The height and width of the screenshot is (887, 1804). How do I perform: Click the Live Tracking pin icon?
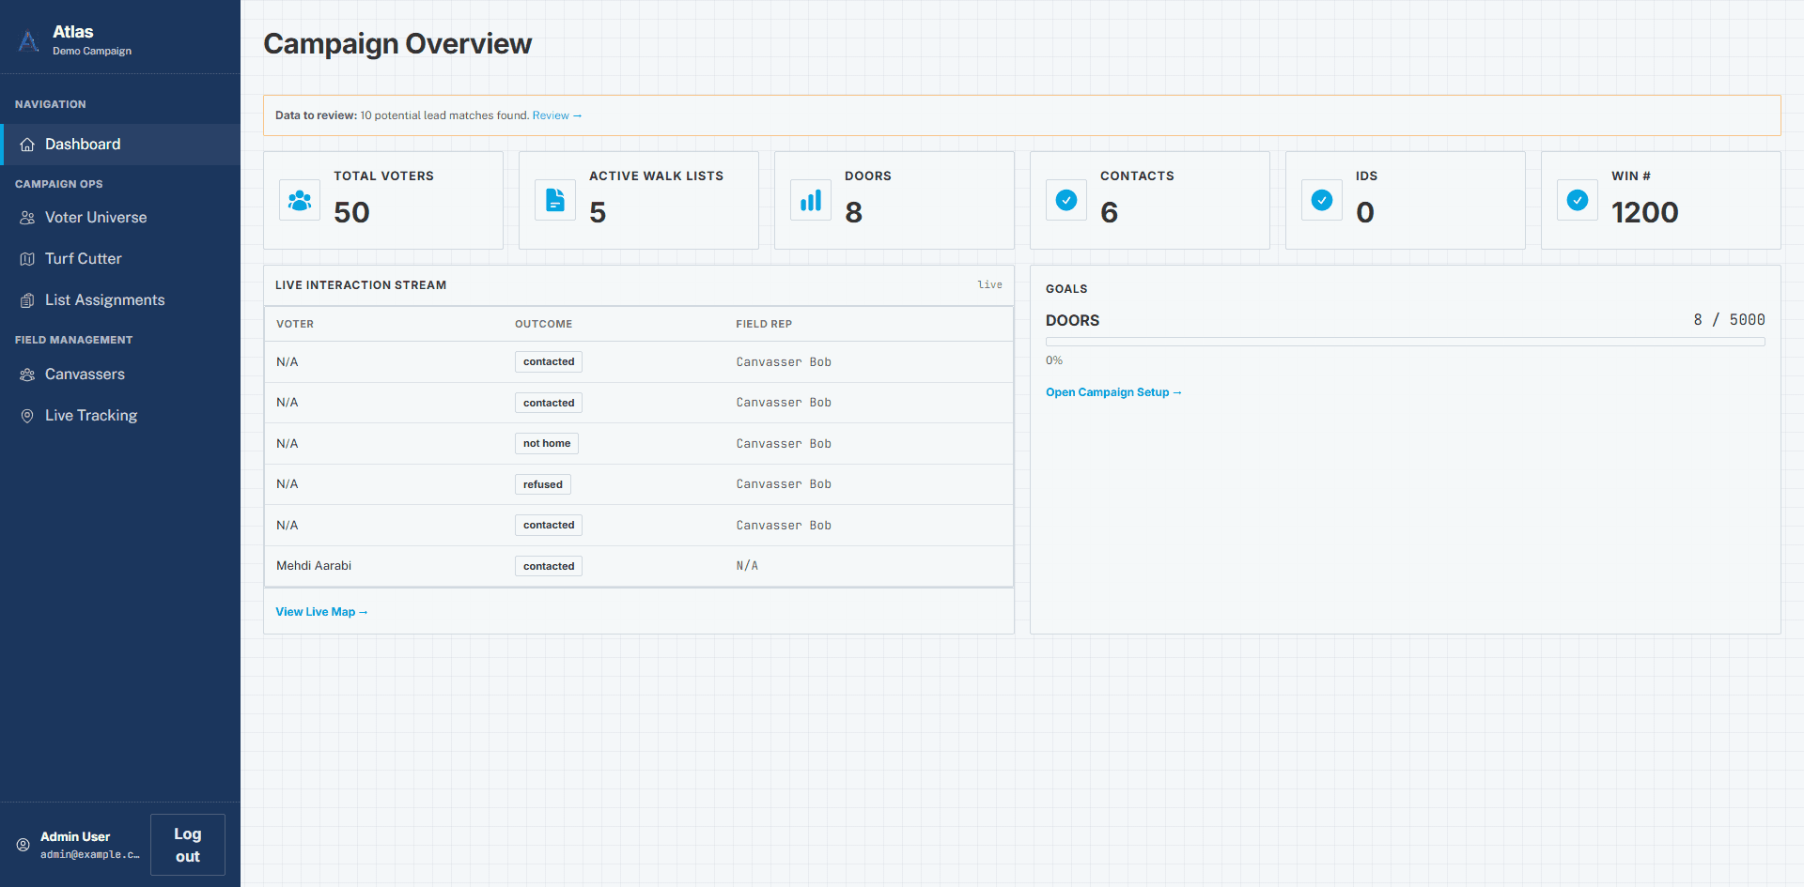[27, 416]
